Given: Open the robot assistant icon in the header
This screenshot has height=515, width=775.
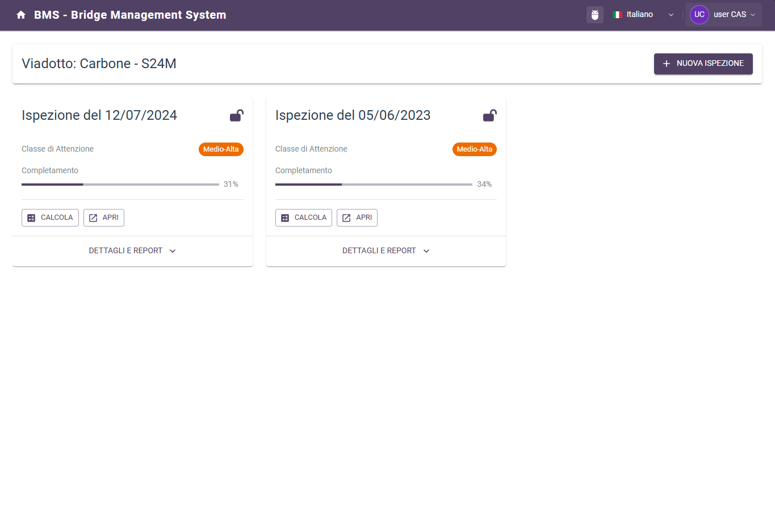Looking at the screenshot, I should click(594, 14).
